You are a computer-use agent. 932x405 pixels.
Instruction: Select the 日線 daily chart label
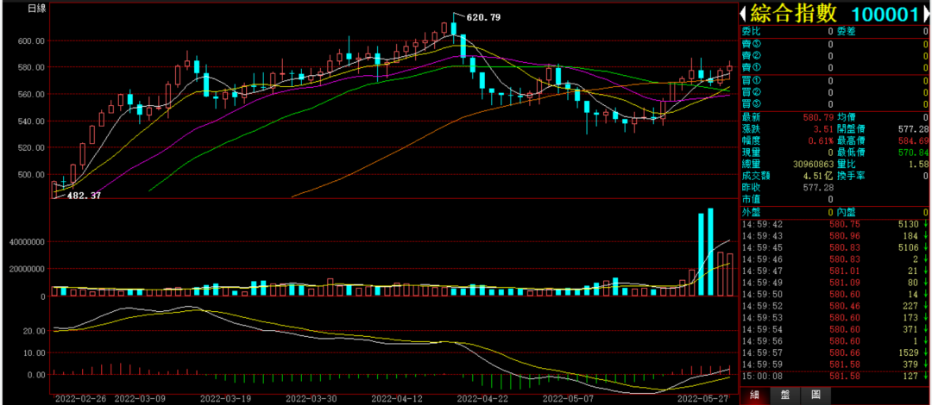click(36, 9)
